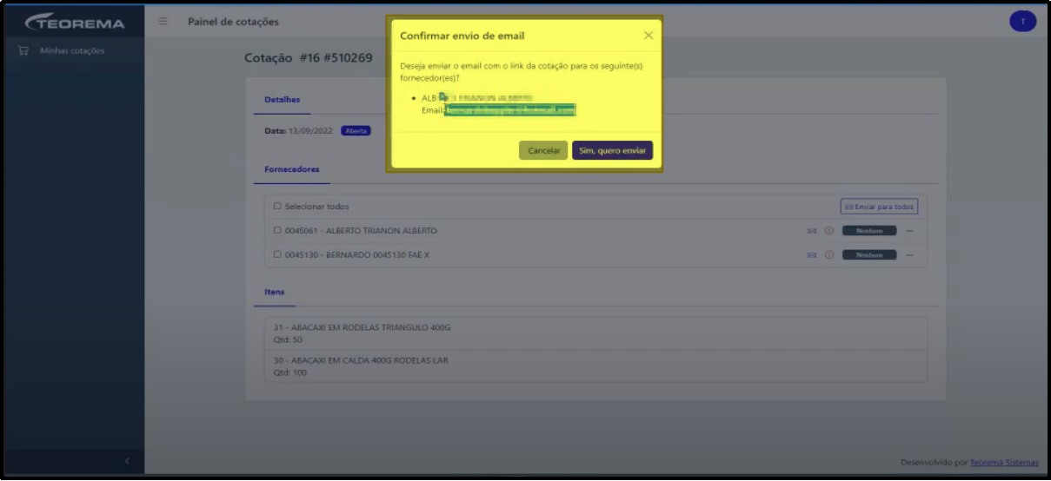
Task: Click the Painel de cotações title
Action: (x=233, y=21)
